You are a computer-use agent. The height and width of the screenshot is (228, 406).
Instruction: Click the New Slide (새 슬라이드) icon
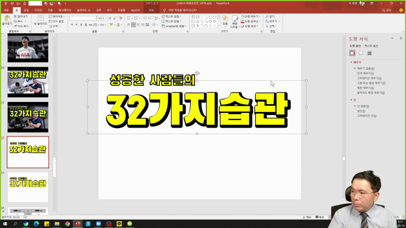point(40,18)
